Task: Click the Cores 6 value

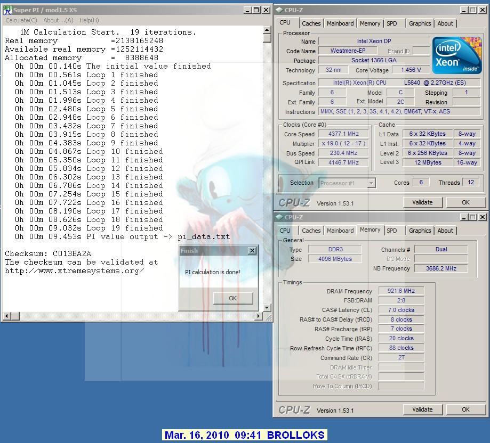Action: tap(421, 182)
